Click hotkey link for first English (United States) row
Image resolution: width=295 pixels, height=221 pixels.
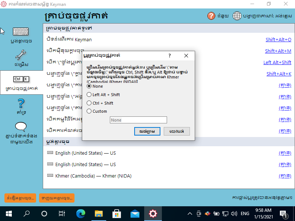[x=285, y=153]
